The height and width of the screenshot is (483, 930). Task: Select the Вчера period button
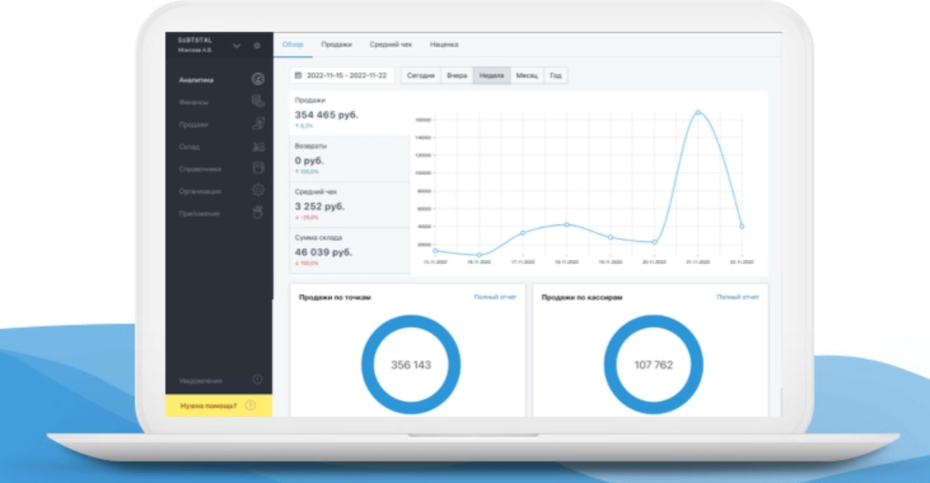click(x=456, y=76)
